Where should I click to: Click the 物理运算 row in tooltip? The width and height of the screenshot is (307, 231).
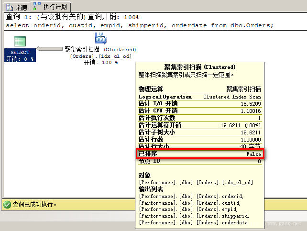pyautogui.click(x=200, y=89)
